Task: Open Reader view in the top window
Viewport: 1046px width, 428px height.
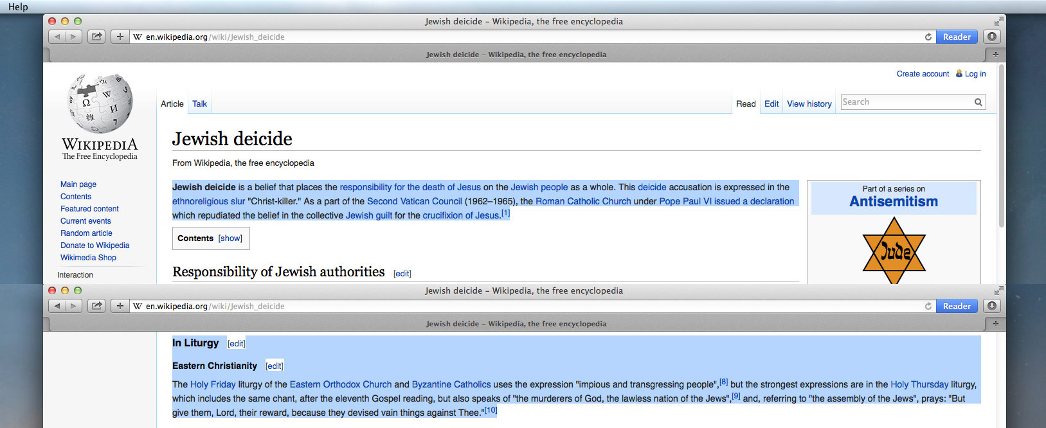Action: point(957,37)
